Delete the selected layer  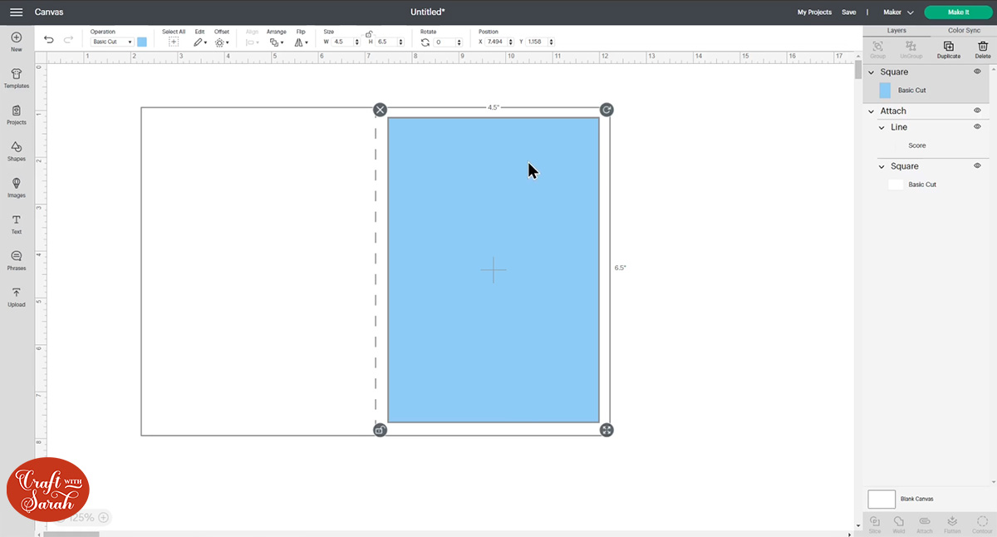[x=983, y=49]
